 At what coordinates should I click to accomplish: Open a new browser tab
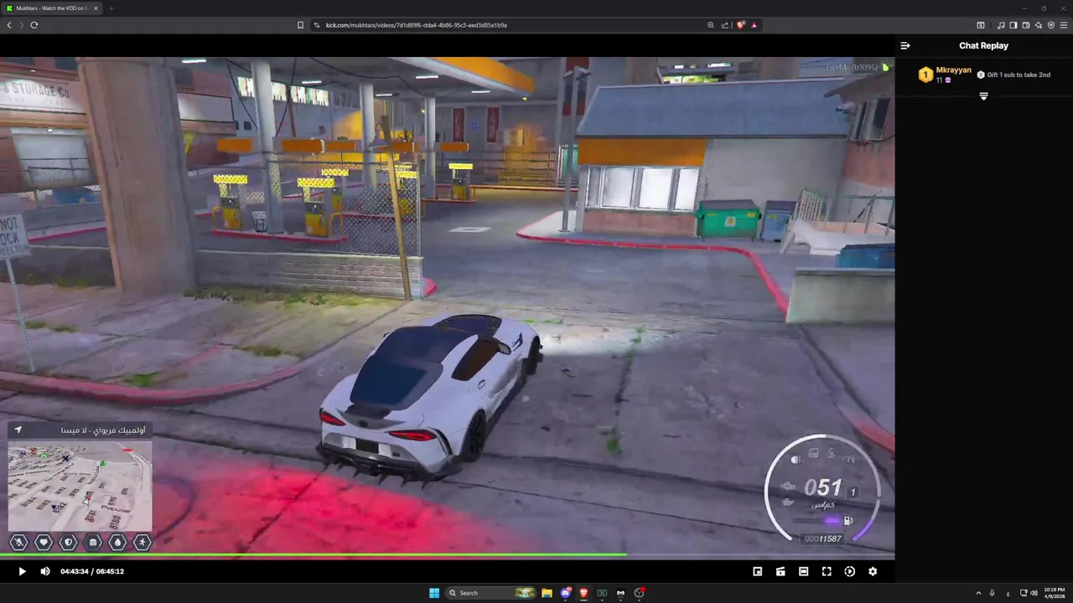111,8
